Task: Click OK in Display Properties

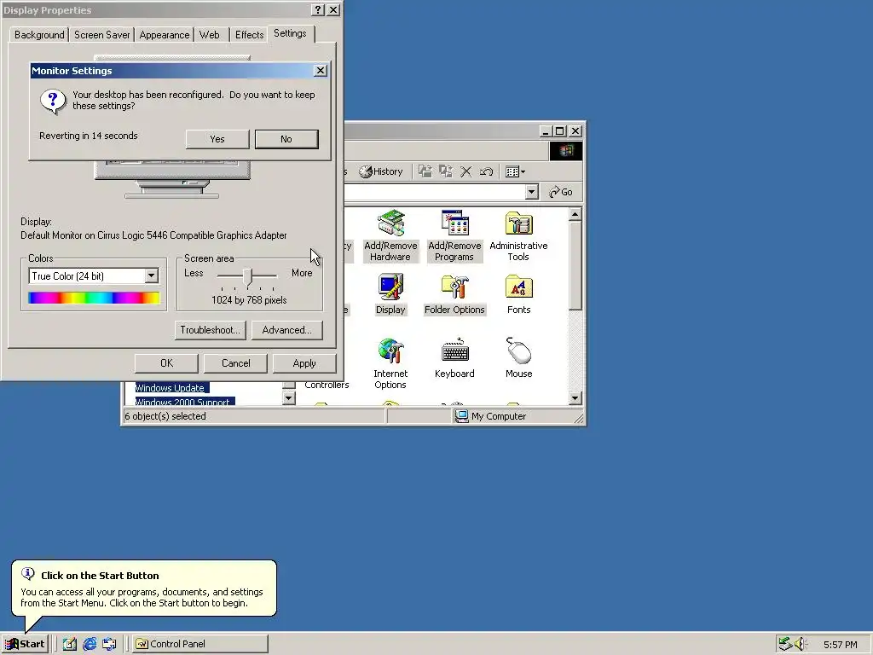Action: pyautogui.click(x=166, y=363)
